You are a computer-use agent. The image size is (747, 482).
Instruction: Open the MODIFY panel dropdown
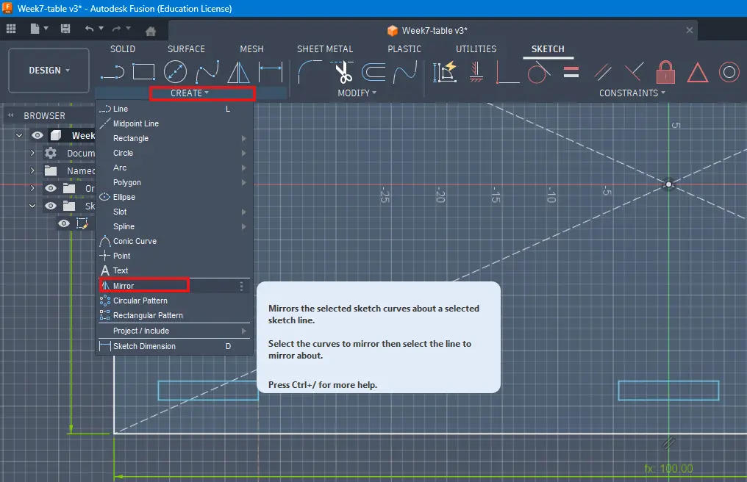[x=357, y=93]
